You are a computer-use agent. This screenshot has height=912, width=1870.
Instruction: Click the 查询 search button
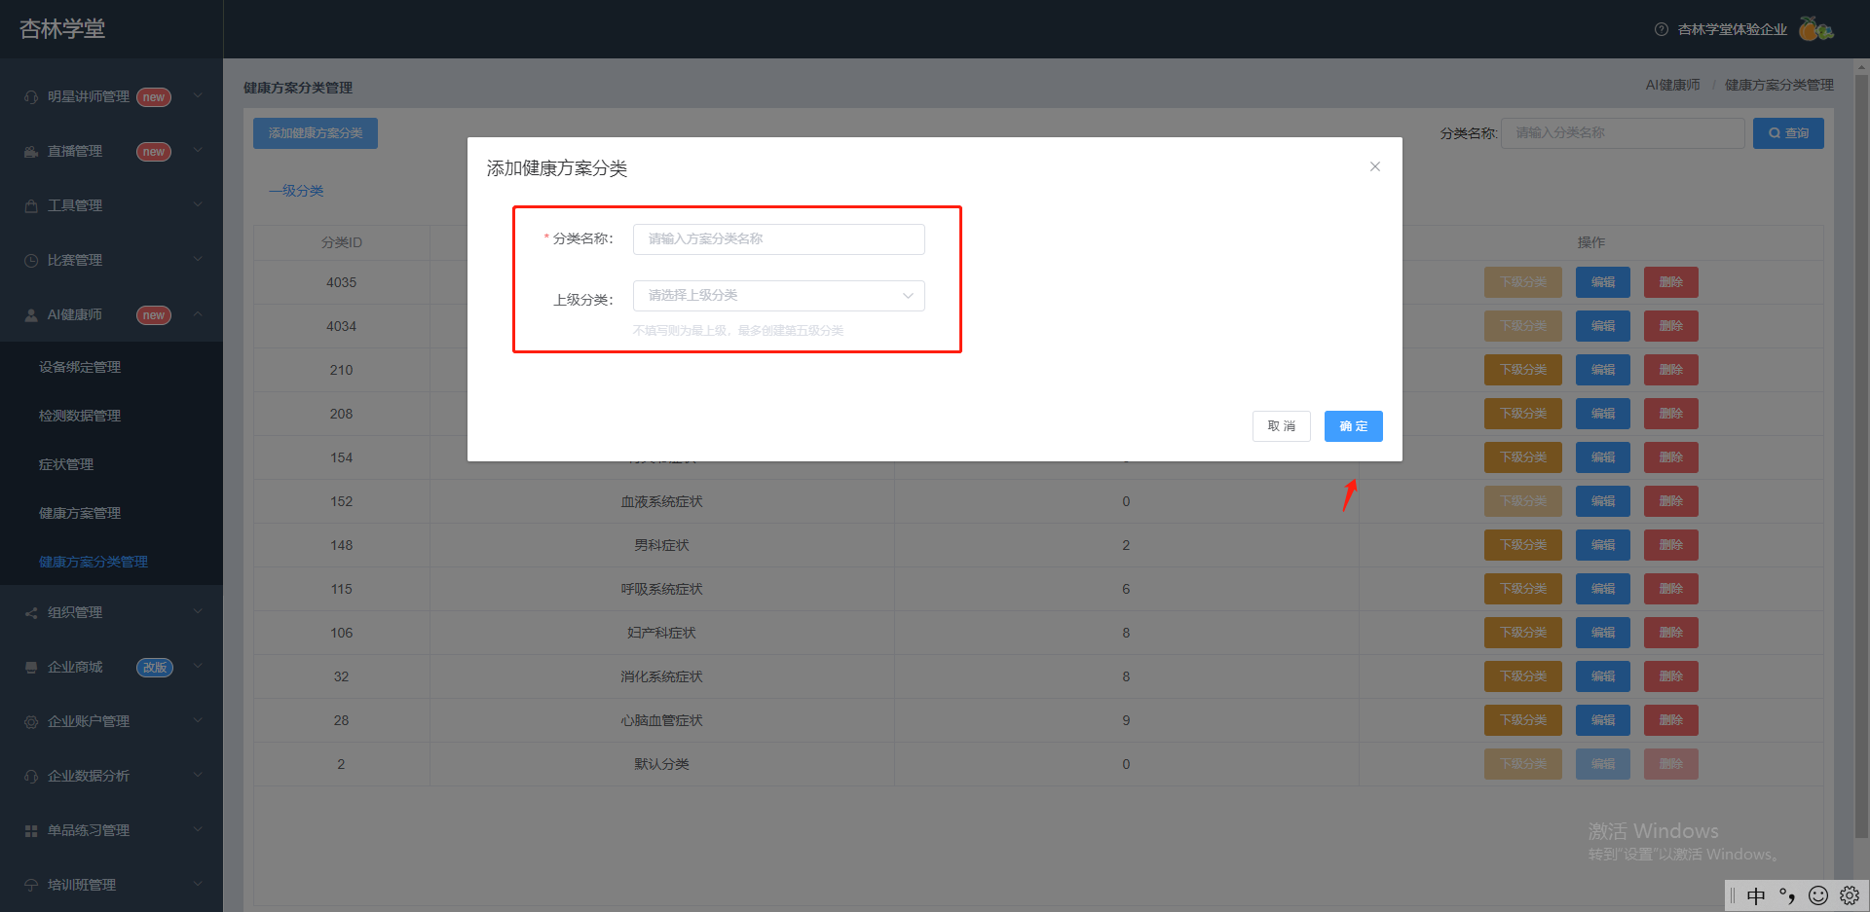click(1788, 133)
